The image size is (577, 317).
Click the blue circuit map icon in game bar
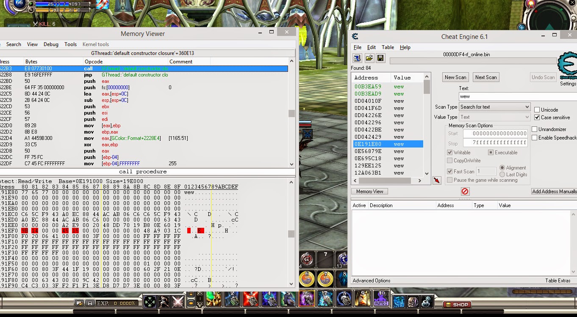click(399, 302)
